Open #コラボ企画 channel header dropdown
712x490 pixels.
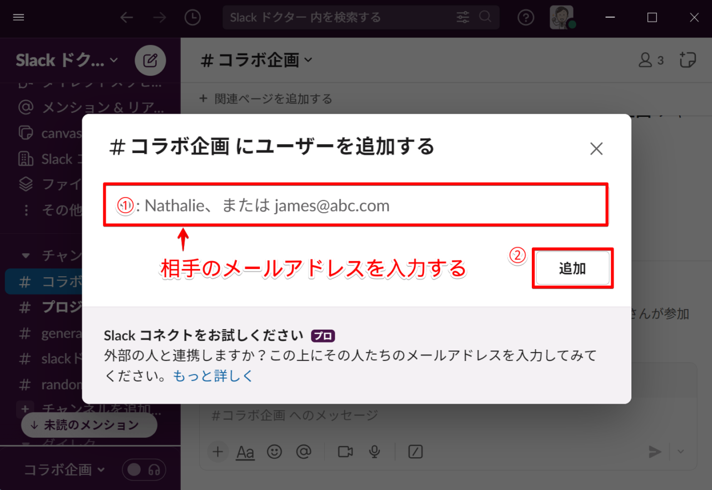pyautogui.click(x=256, y=60)
